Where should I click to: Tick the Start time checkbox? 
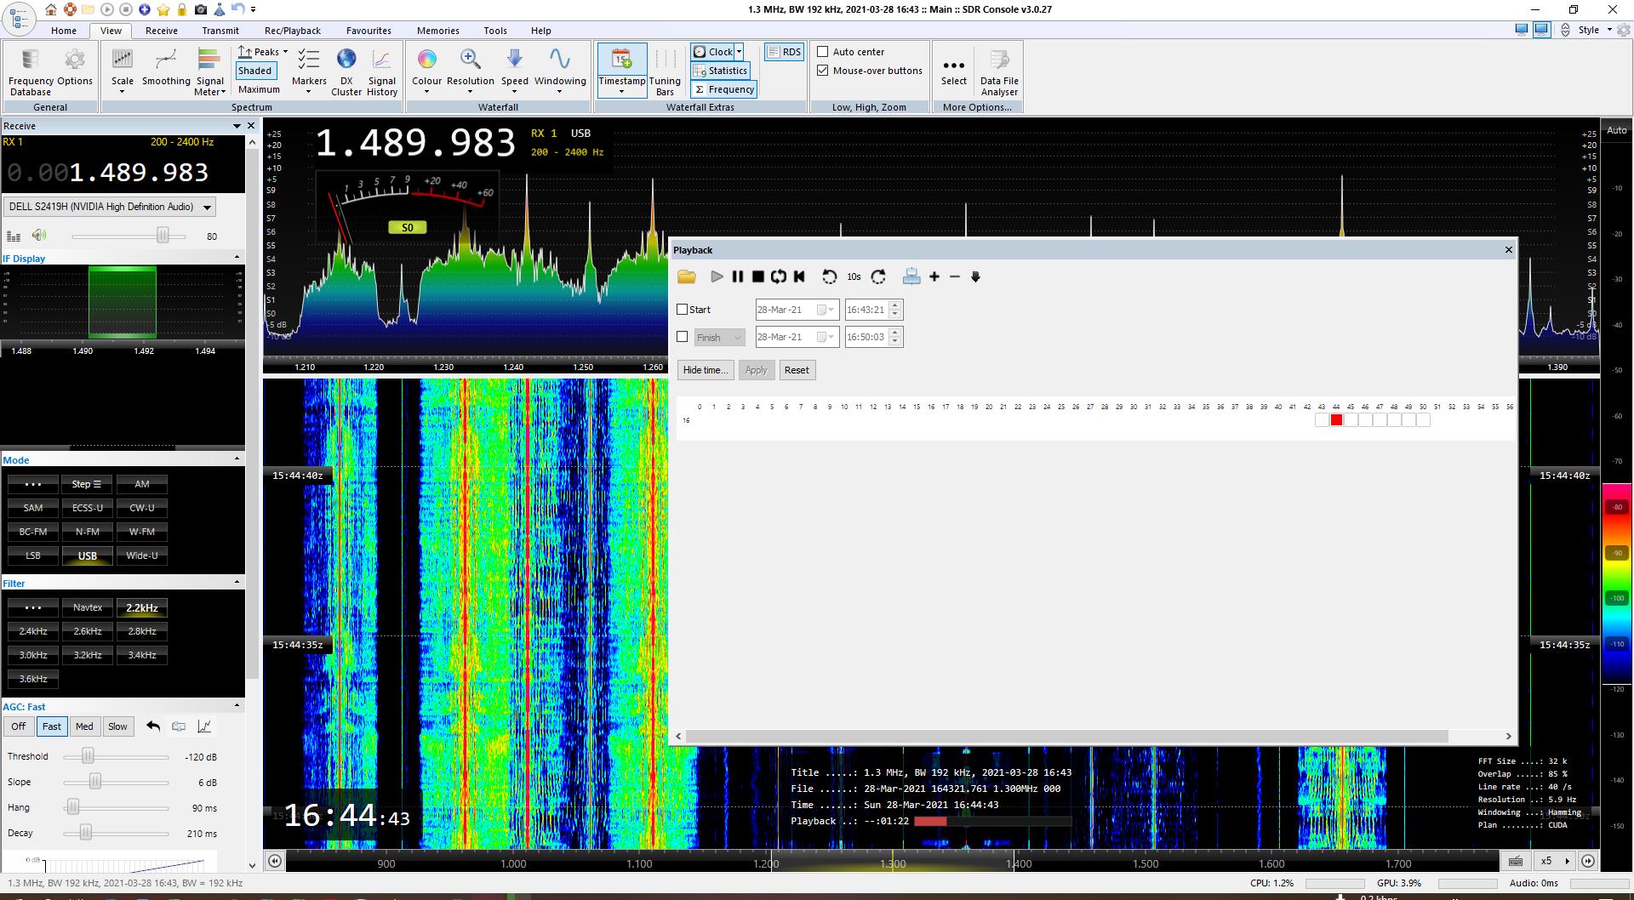click(683, 310)
